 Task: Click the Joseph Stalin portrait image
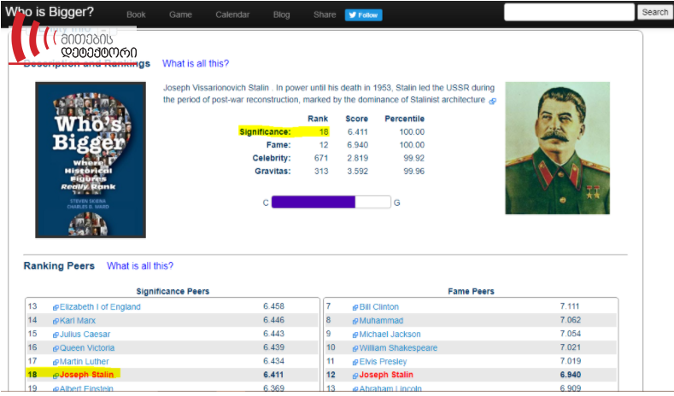pos(557,148)
